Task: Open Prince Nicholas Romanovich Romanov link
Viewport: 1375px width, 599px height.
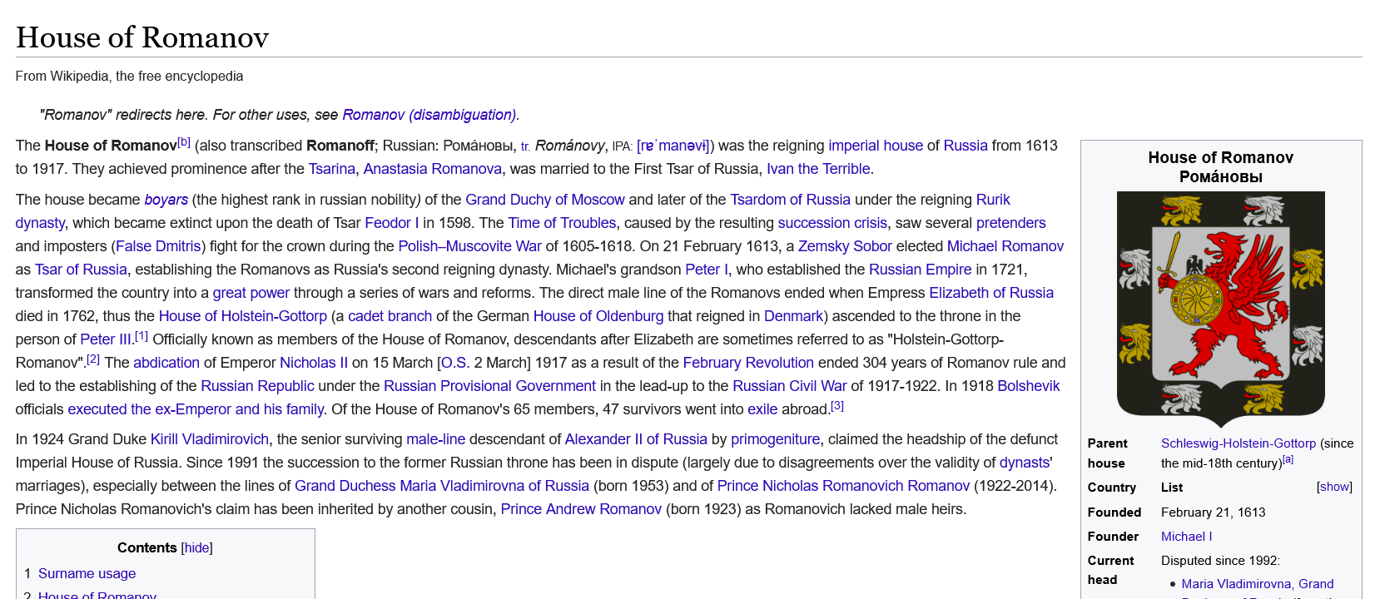Action: pos(843,486)
